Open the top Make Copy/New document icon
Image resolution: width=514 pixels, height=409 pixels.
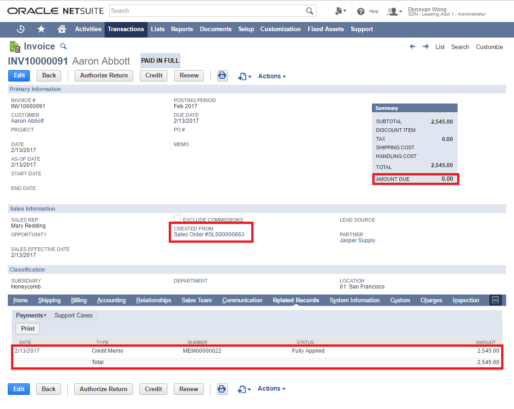(244, 76)
